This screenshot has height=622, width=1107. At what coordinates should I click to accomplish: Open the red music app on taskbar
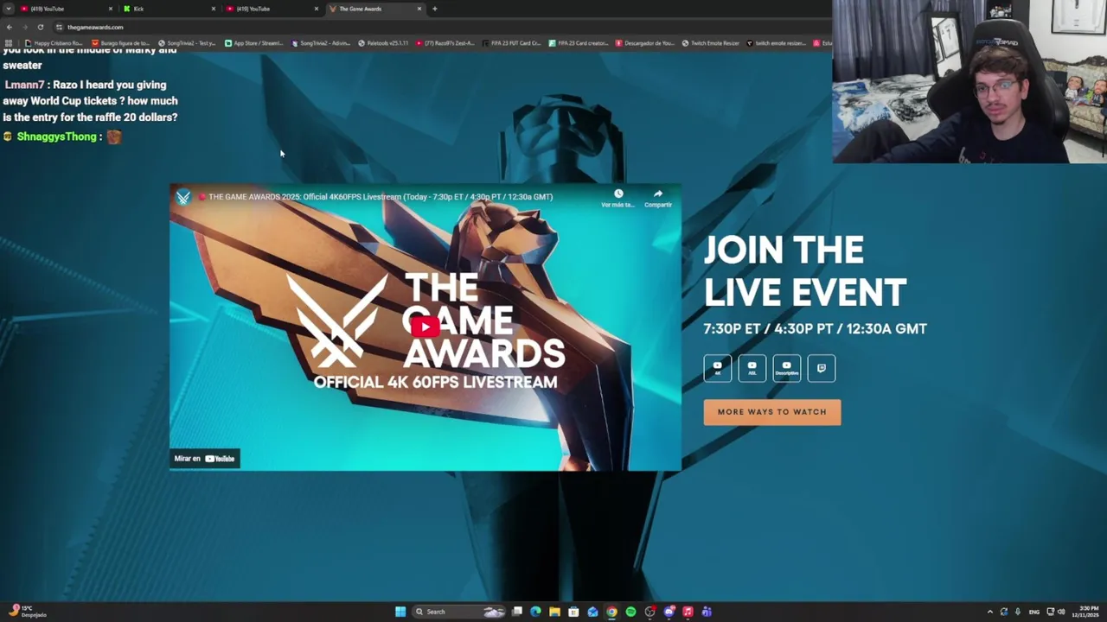coord(688,612)
